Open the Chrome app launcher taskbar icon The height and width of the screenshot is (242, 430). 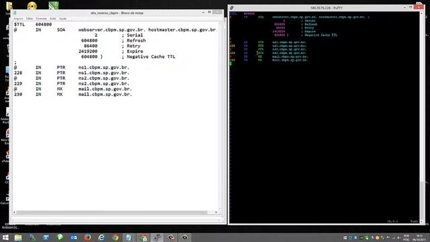pos(143,237)
